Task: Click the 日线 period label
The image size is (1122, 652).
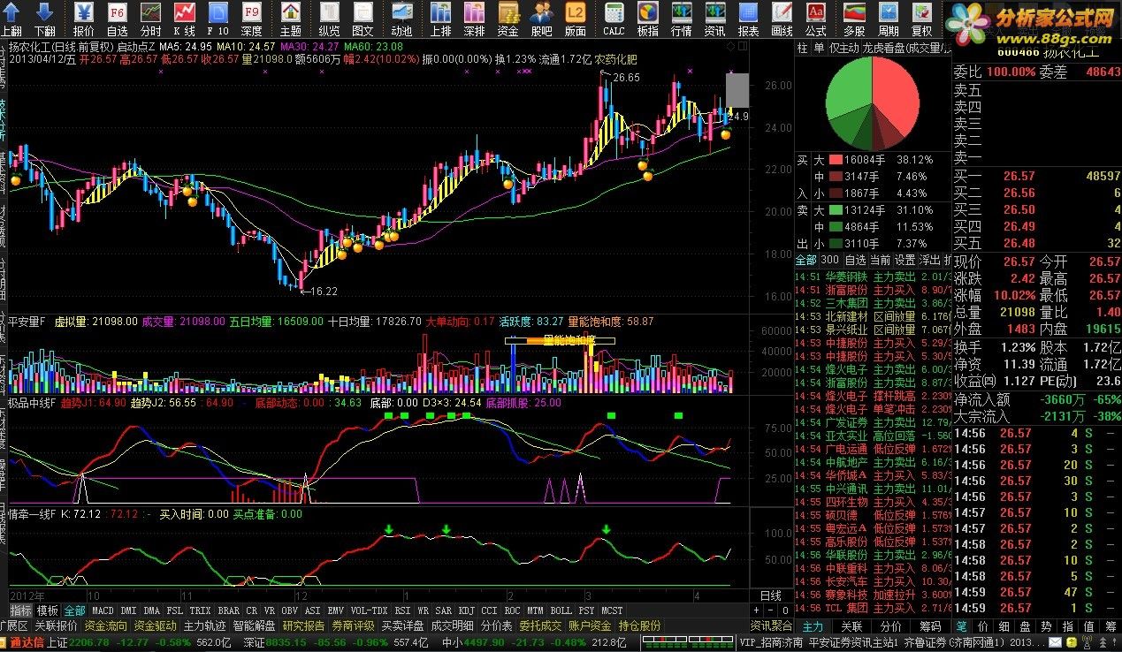Action: point(770,595)
